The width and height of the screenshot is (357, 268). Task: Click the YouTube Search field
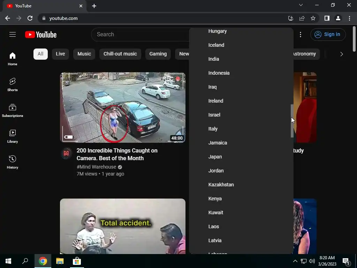pyautogui.click(x=140, y=35)
